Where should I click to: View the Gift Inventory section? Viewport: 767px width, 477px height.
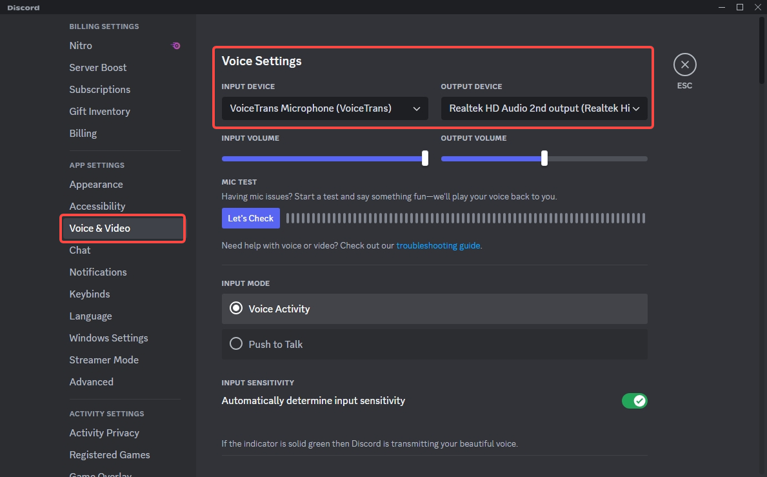tap(99, 111)
